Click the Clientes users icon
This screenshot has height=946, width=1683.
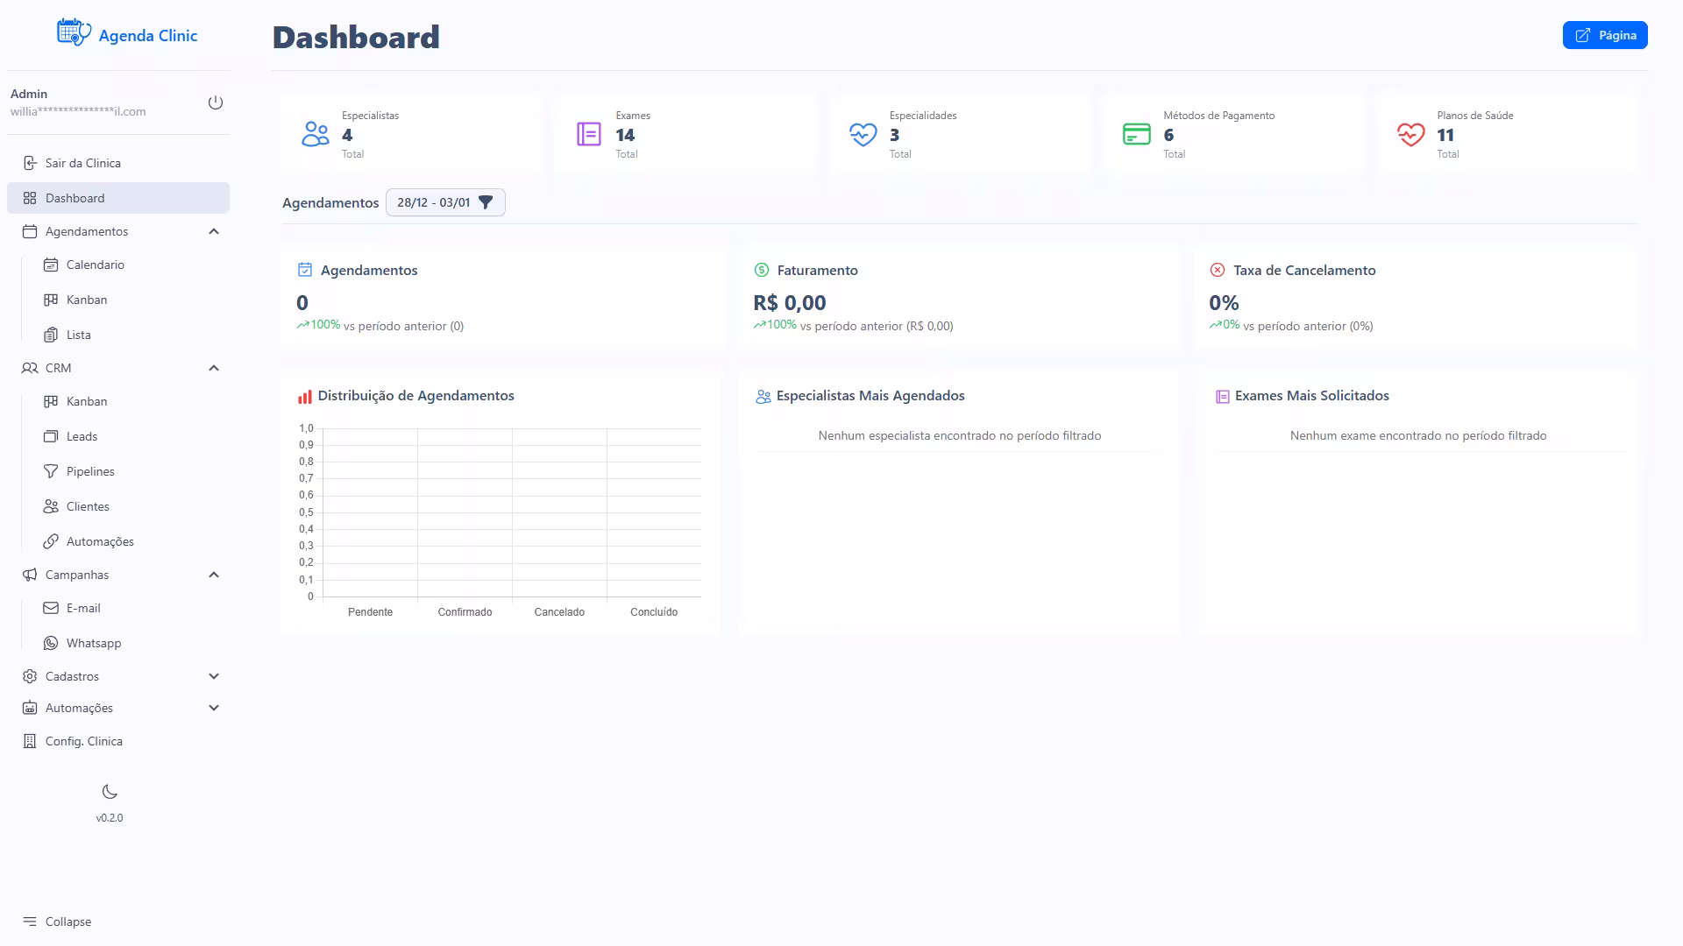click(x=51, y=506)
